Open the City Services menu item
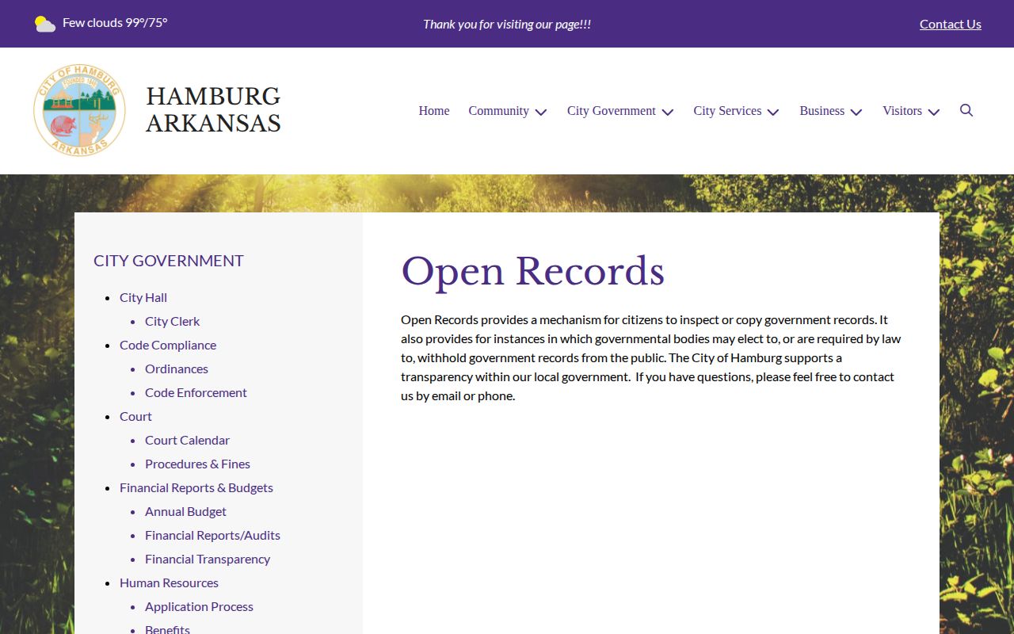The height and width of the screenshot is (634, 1014). tap(727, 111)
